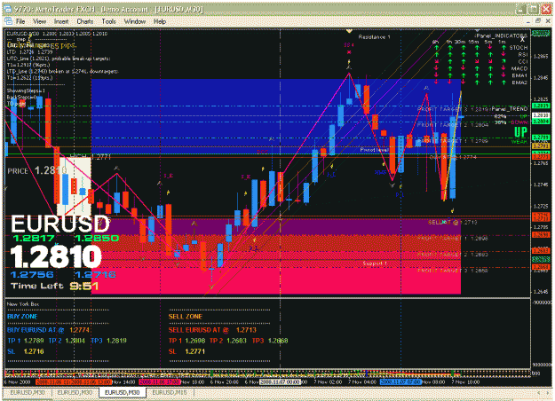Open the View menu
Viewport: 555px width, 401px height.
click(40, 21)
